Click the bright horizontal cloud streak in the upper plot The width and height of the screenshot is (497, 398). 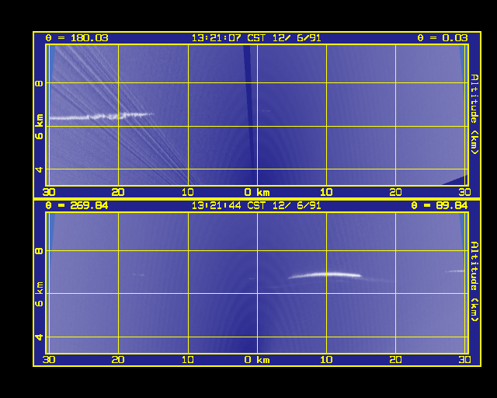102,116
